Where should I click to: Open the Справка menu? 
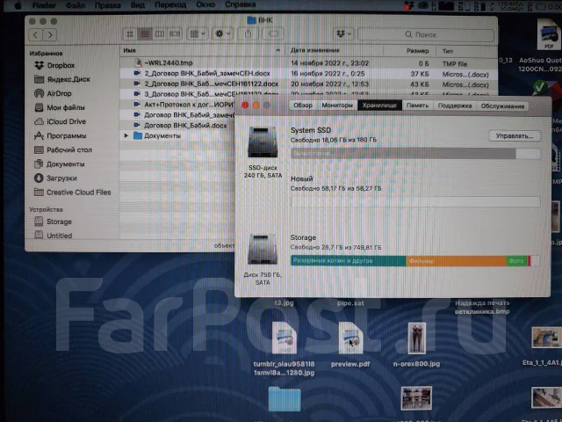tap(240, 5)
